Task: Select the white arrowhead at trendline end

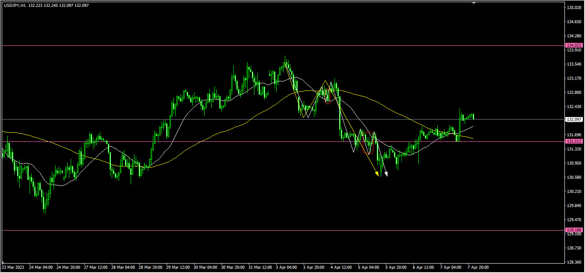Action: tap(385, 174)
